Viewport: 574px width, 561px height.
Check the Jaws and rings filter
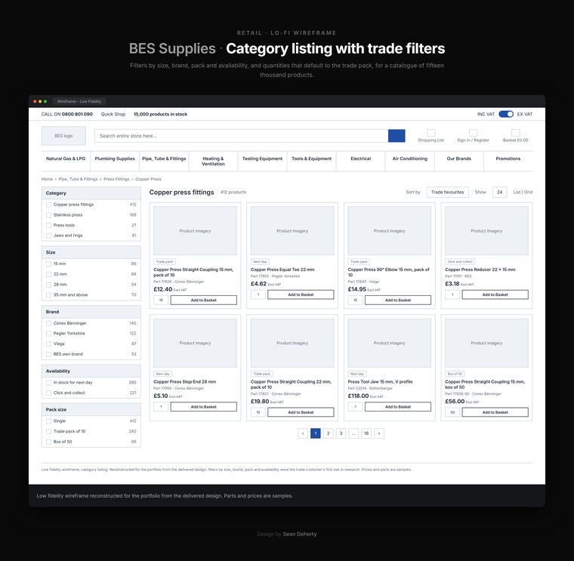pos(48,236)
